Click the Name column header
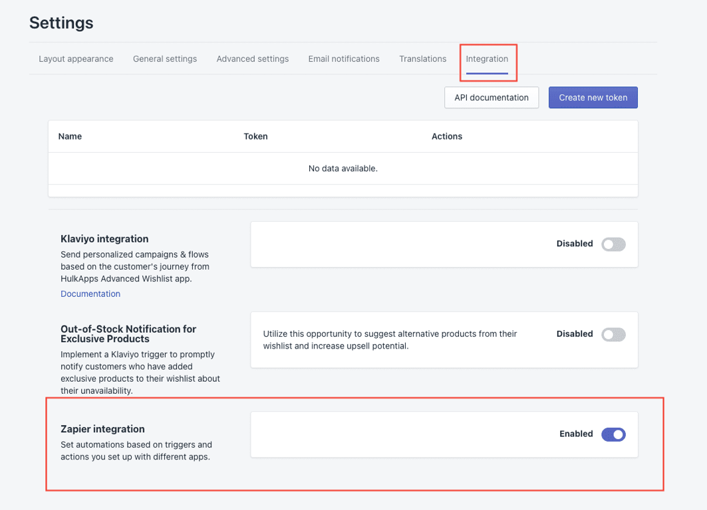The width and height of the screenshot is (707, 510). point(70,136)
